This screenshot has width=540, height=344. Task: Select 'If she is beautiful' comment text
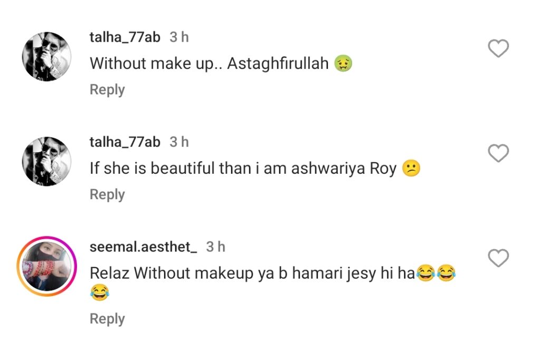(x=243, y=169)
